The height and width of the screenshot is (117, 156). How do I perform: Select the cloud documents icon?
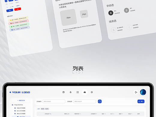click(x=85, y=92)
